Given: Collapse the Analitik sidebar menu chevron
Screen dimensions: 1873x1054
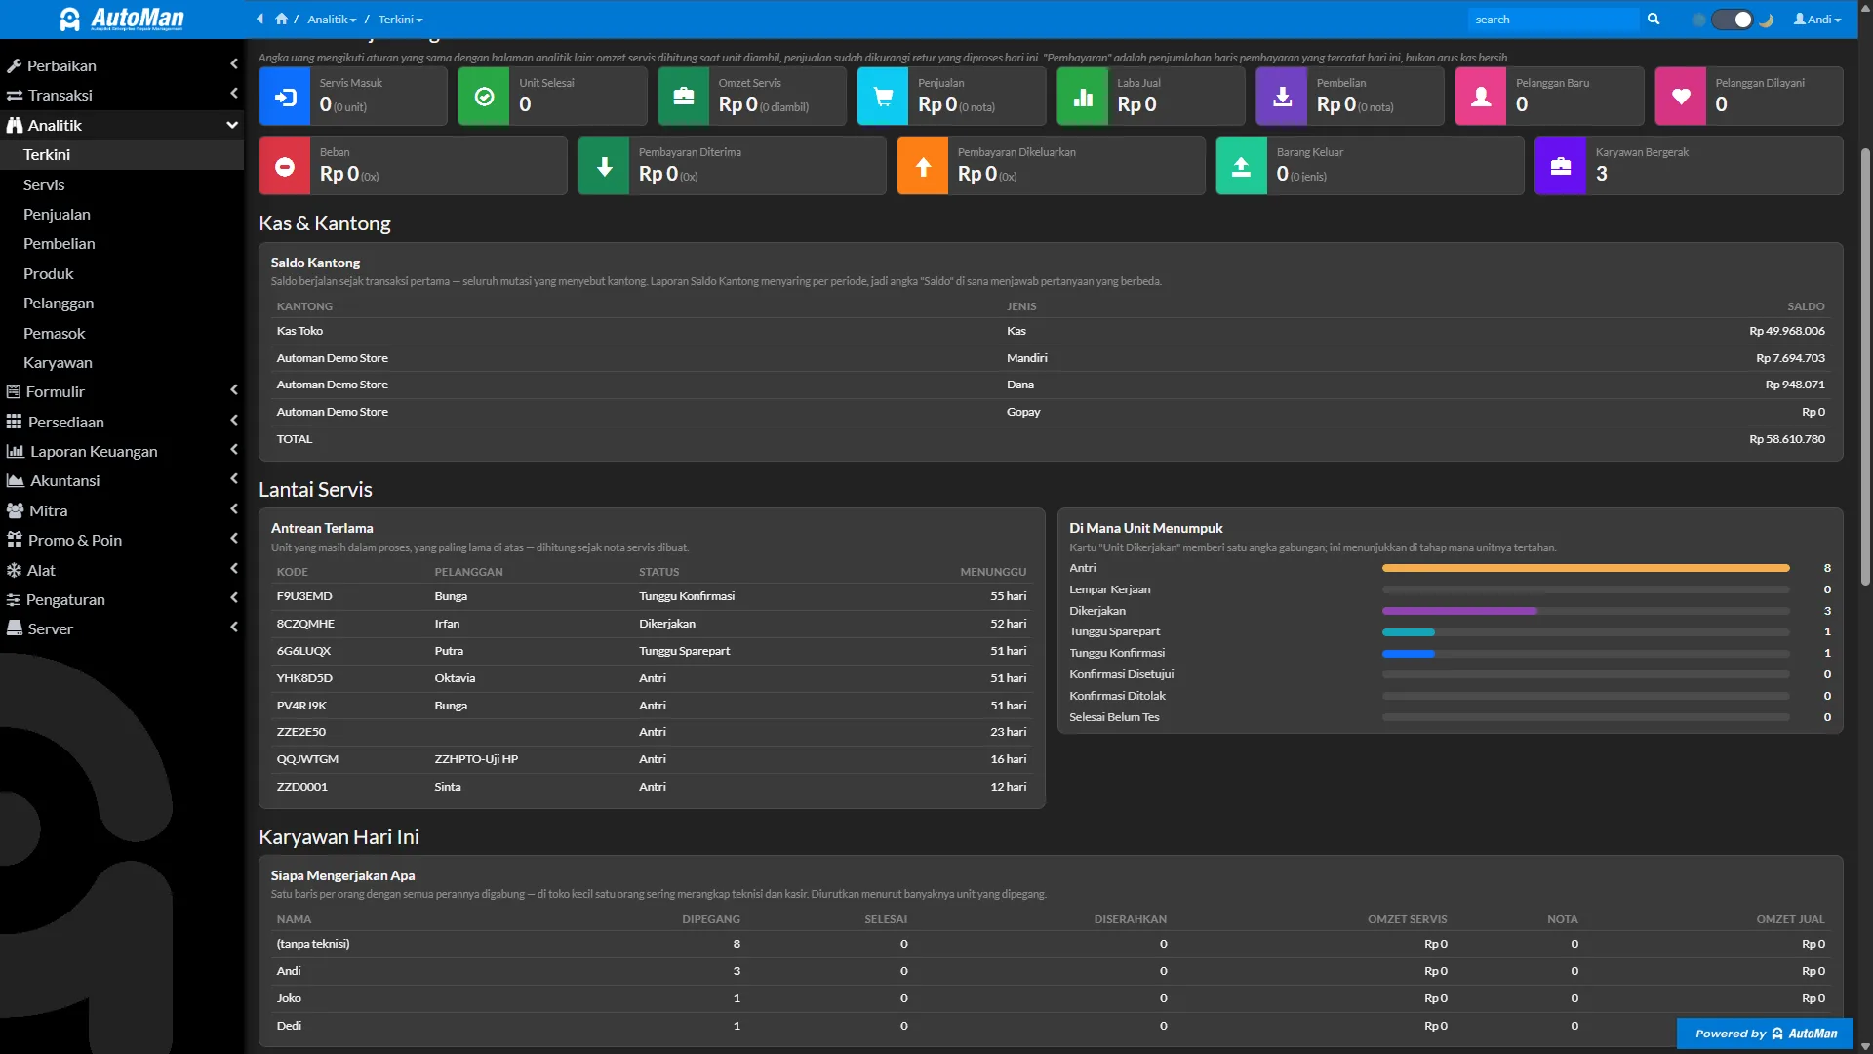Looking at the screenshot, I should tap(232, 125).
